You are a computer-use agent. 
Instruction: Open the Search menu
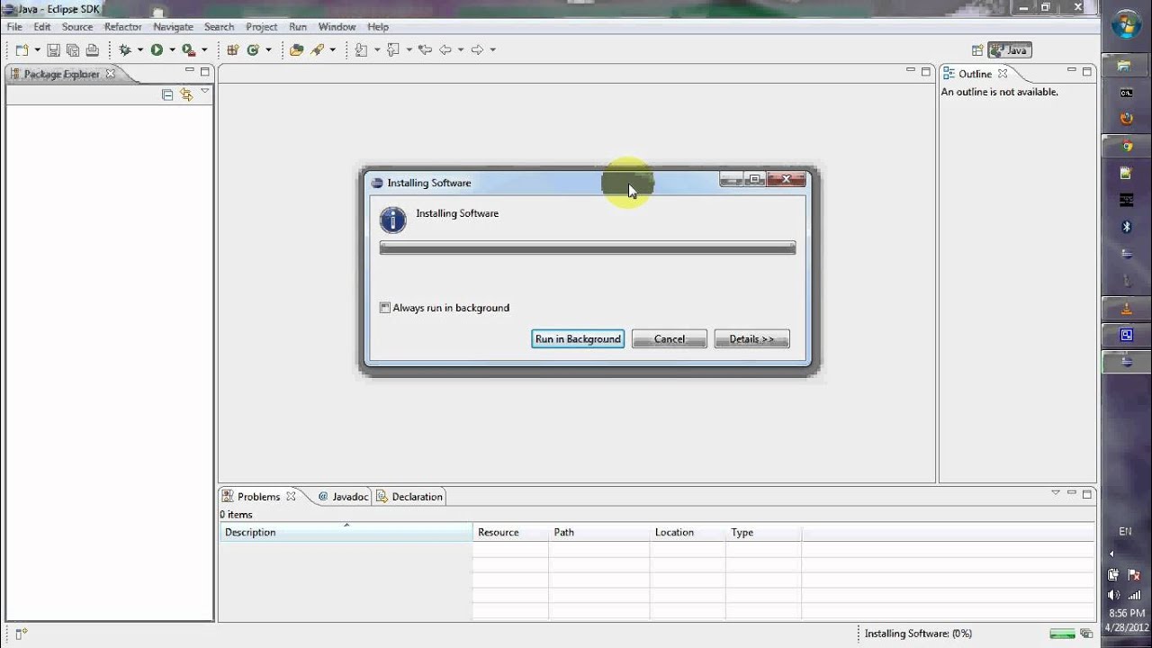[x=219, y=27]
